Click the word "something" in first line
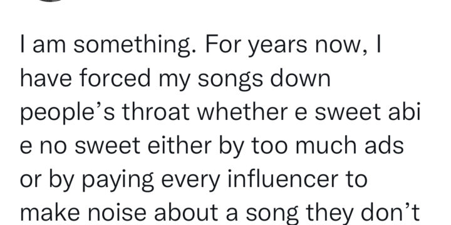 [x=135, y=46]
